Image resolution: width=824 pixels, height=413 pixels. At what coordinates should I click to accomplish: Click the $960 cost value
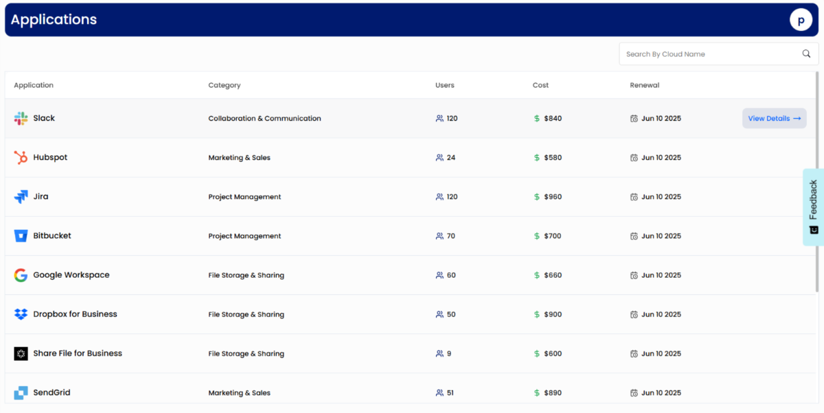pos(553,197)
